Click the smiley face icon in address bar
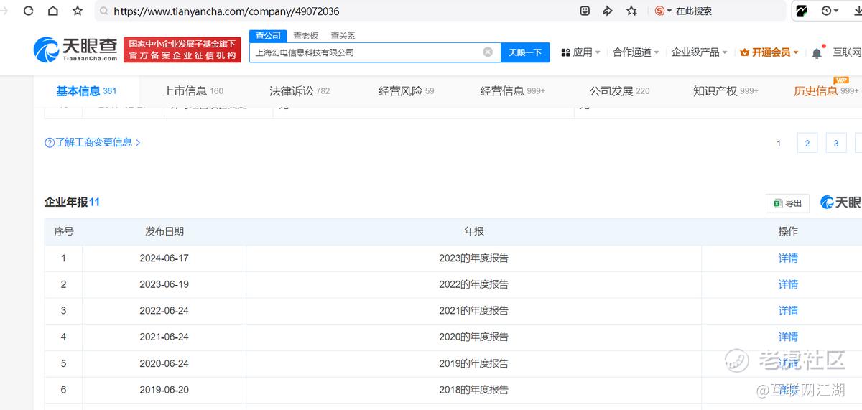The image size is (862, 410). [585, 11]
